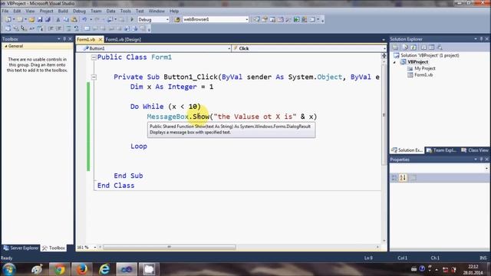Screen dimensions: 491x276
Task: Click the Save All toolbar icon
Action: 48,19
